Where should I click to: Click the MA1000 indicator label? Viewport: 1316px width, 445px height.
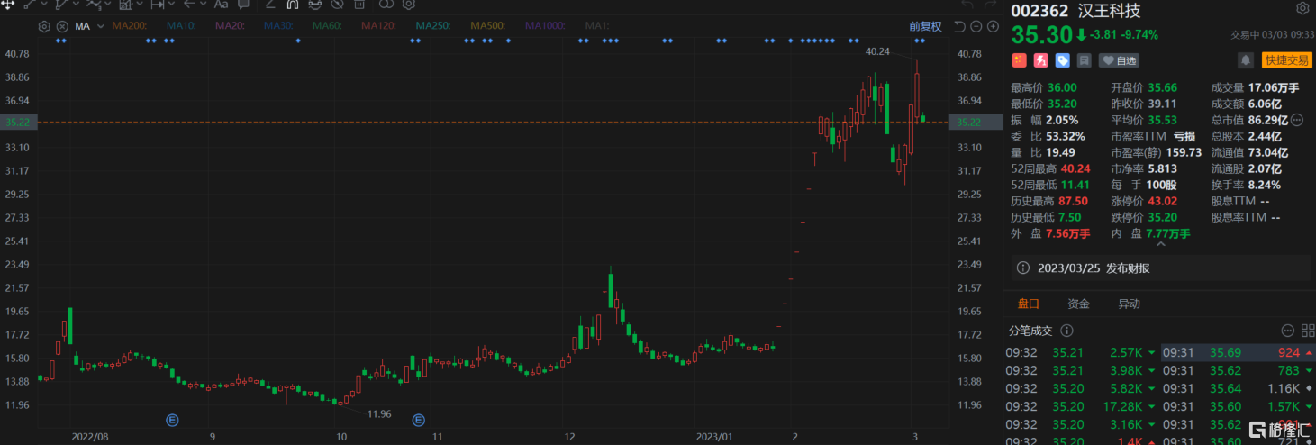pyautogui.click(x=546, y=26)
